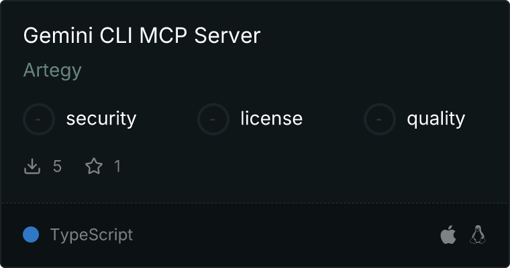Select the license label text
The width and height of the screenshot is (510, 268).
tap(272, 118)
